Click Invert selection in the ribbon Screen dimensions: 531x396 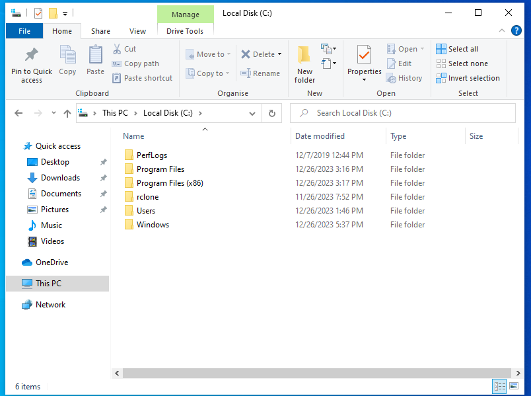coord(468,78)
